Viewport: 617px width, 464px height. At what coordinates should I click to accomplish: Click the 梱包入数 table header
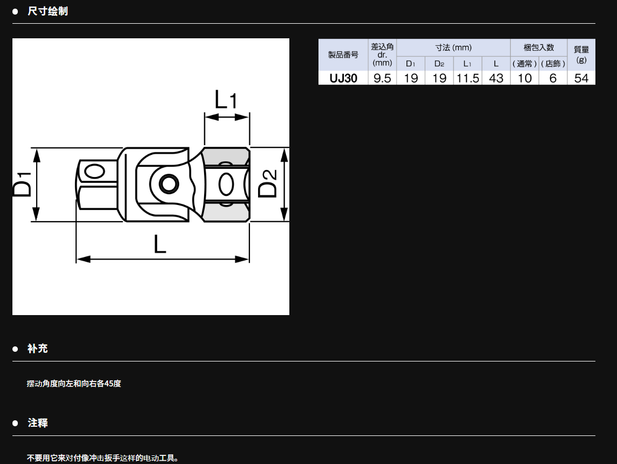coord(538,47)
